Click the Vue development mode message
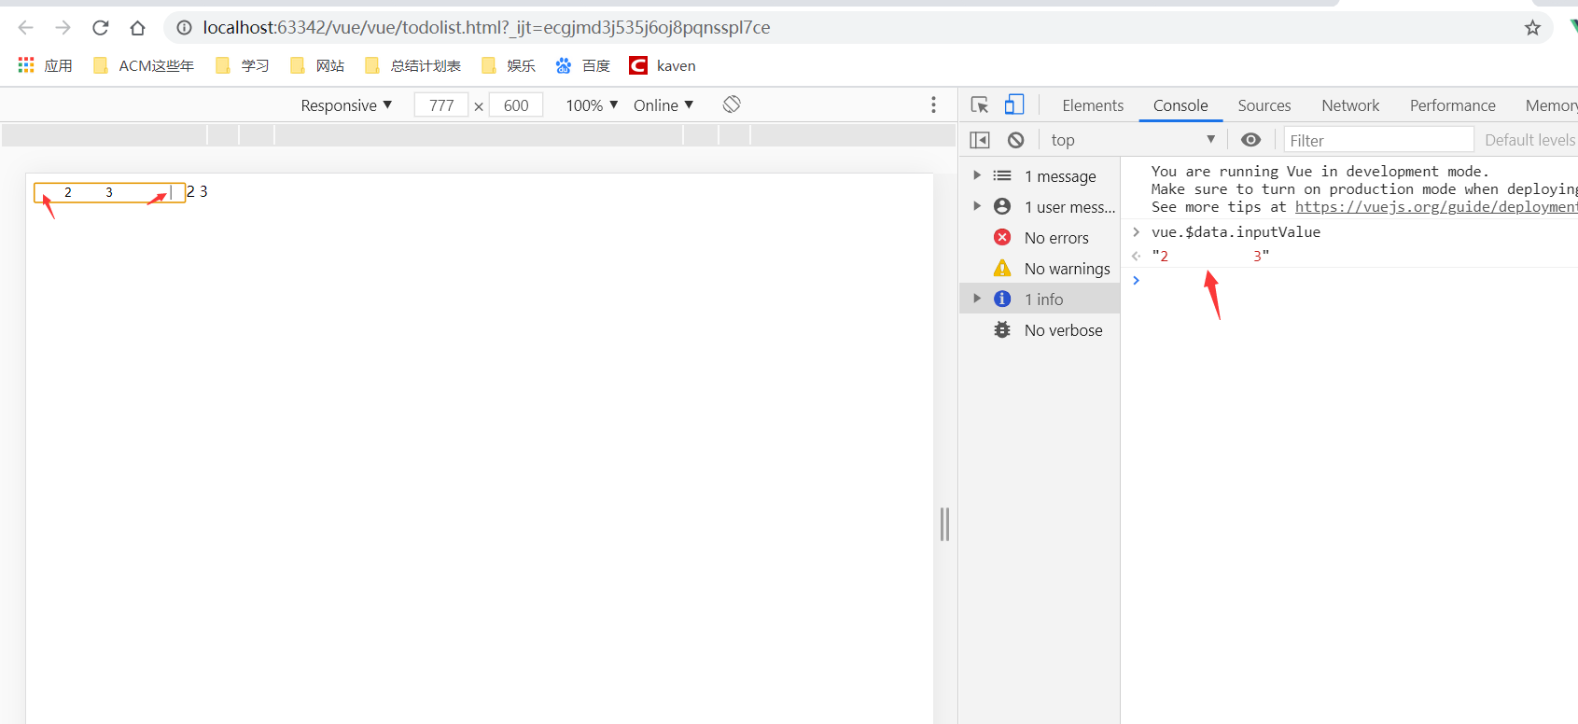Screen dimensions: 1578x724 (x=1362, y=189)
